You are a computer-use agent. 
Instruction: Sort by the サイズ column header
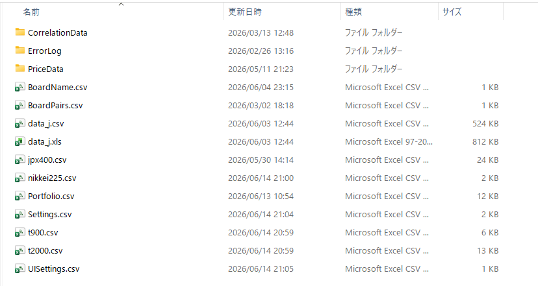pyautogui.click(x=452, y=12)
